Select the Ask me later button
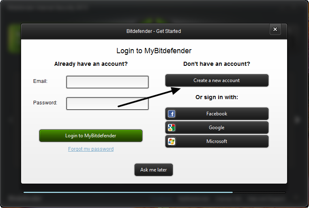Image resolution: width=309 pixels, height=208 pixels. tap(154, 170)
